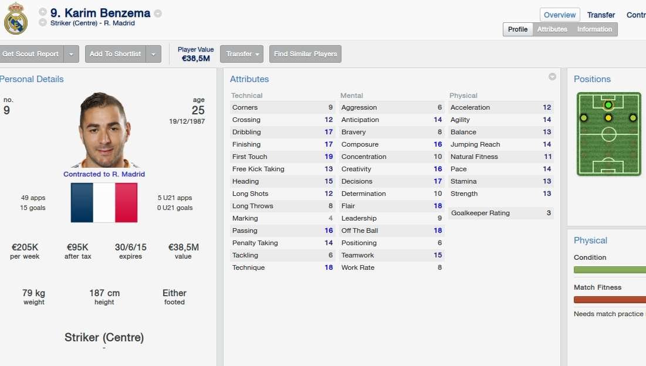Click the French flag image

click(104, 202)
